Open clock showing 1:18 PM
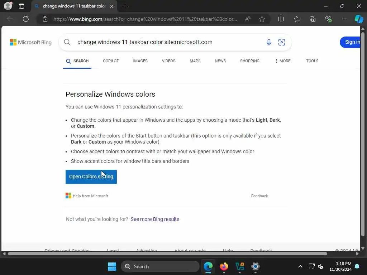The height and width of the screenshot is (275, 367). pyautogui.click(x=340, y=266)
